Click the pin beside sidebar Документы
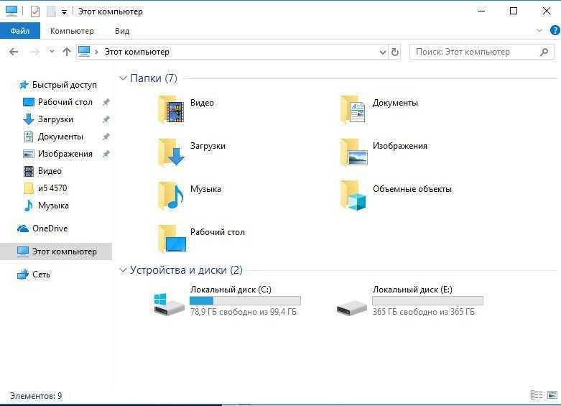Screen dimensions: 561x406 point(106,137)
